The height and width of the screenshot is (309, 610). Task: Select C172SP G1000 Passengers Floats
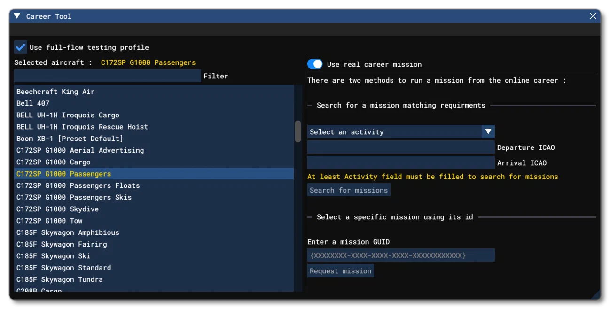[154, 185]
